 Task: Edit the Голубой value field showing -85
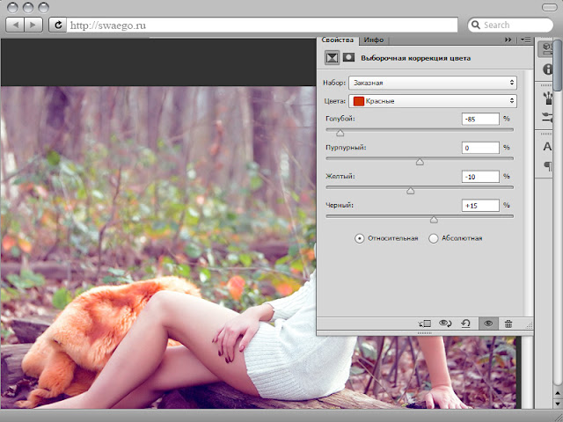480,119
